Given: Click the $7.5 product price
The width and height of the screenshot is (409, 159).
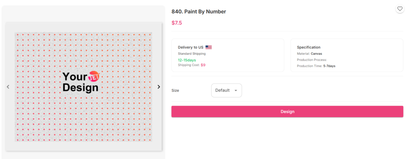Looking at the screenshot, I should [177, 23].
